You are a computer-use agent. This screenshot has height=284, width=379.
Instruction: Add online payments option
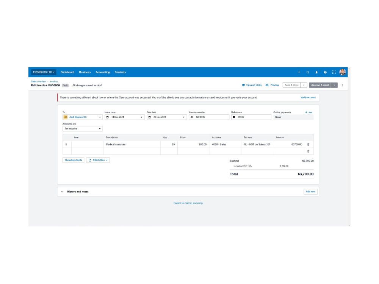[x=309, y=112]
